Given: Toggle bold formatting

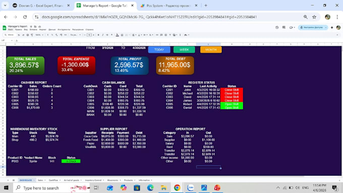Looking at the screenshot, I should tap(98, 35).
